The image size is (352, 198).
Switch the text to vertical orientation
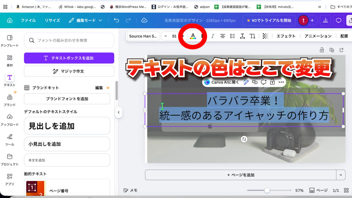coord(252,36)
